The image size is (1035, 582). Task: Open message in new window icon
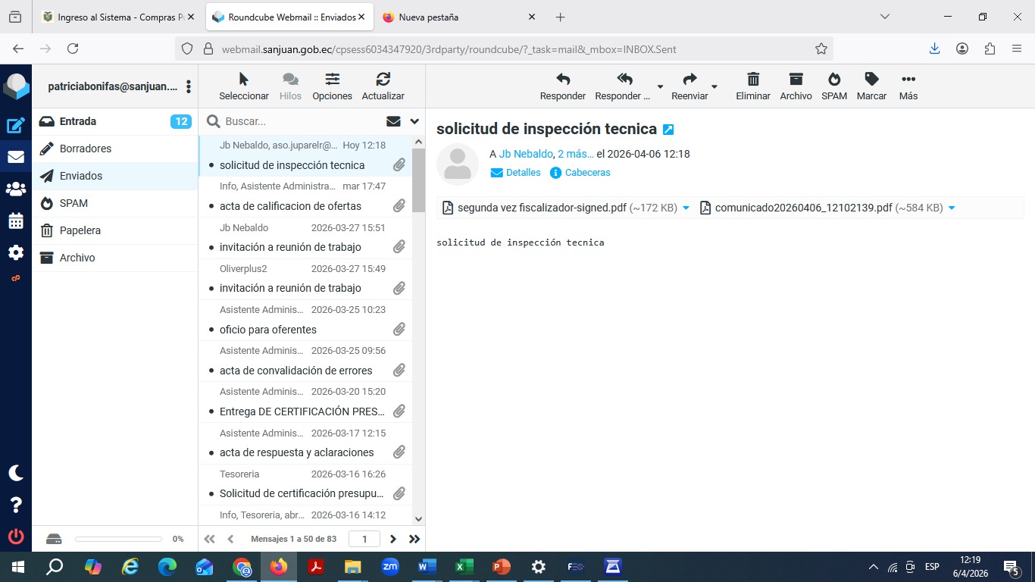[668, 130]
